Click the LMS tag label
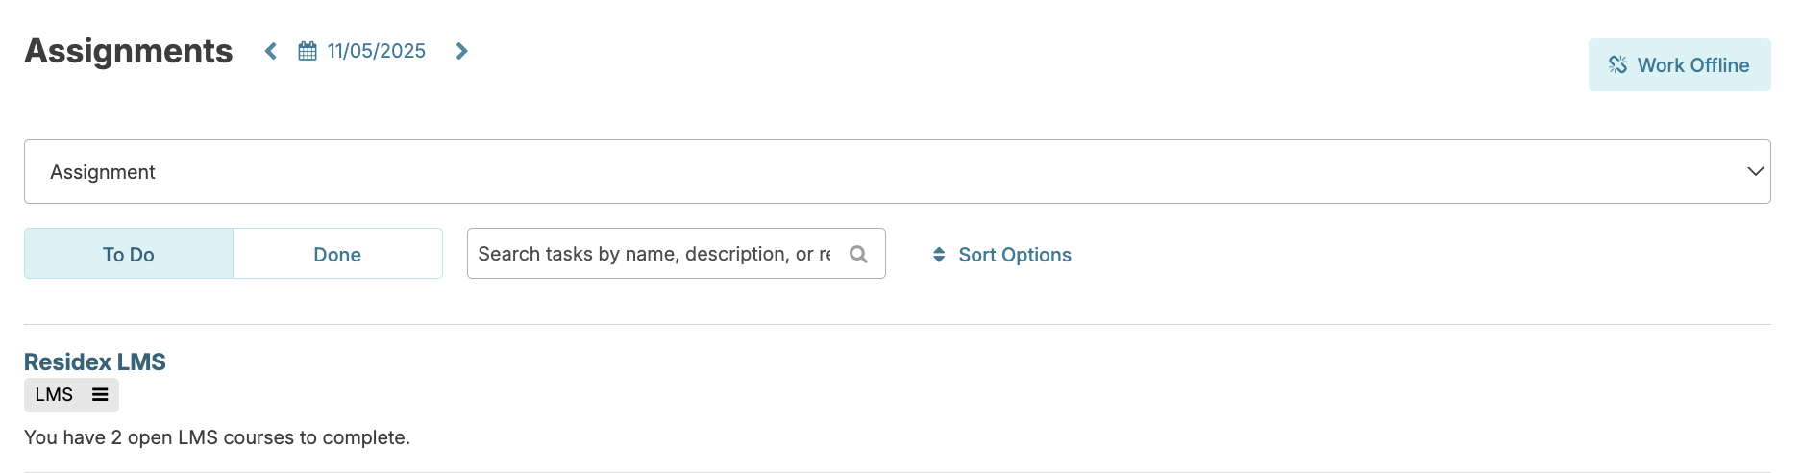Screen dimensions: 1801x473 point(54,395)
